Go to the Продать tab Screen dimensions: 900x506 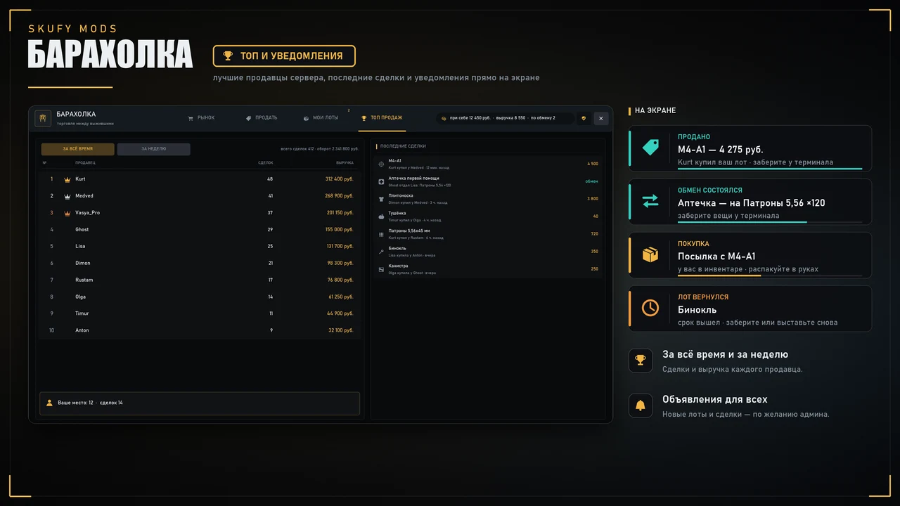[262, 118]
